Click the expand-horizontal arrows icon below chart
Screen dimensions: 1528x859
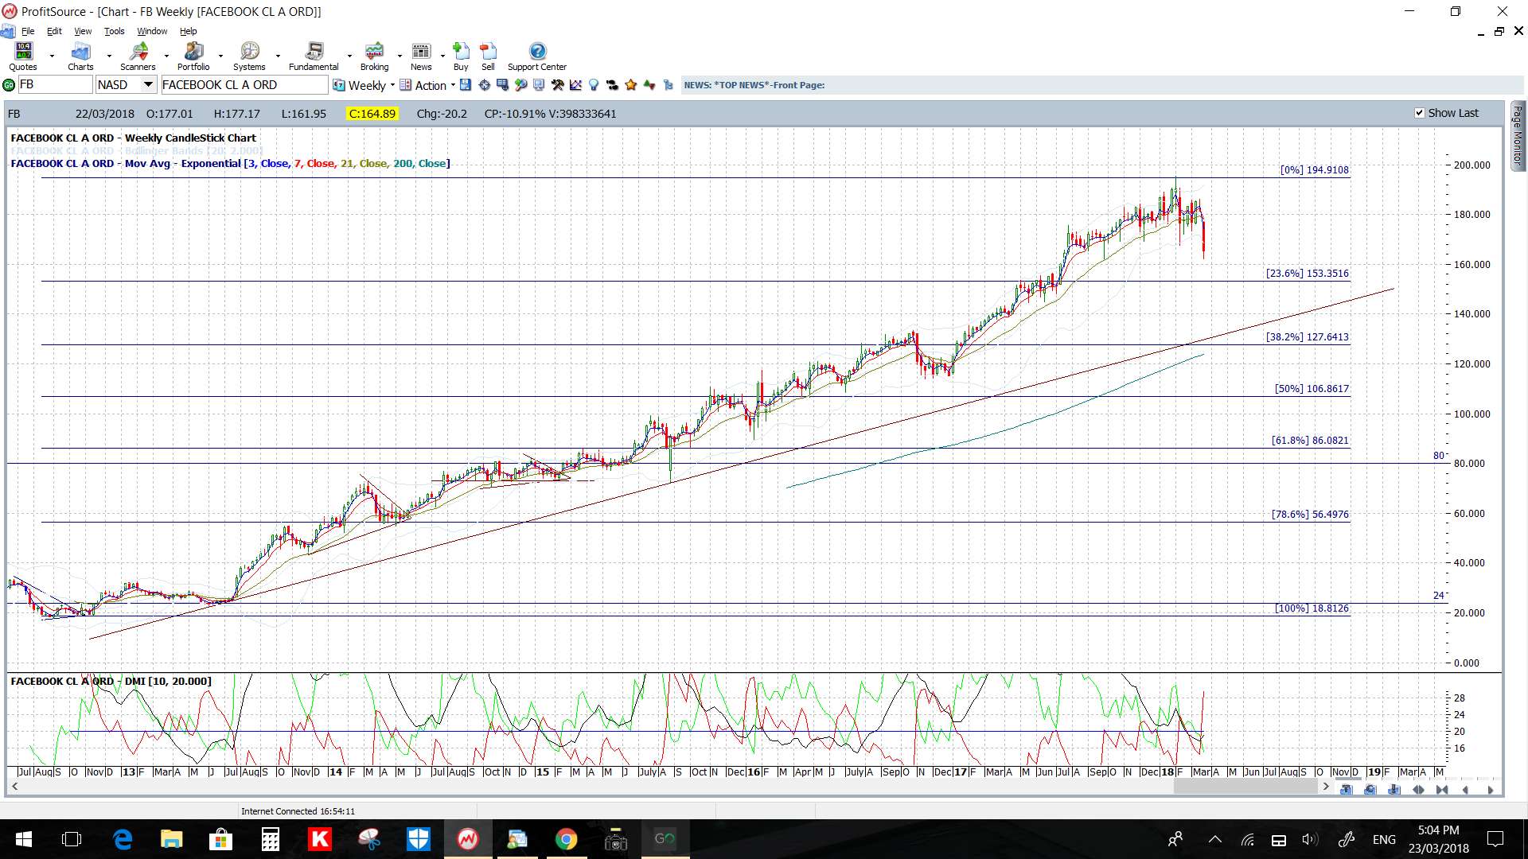coord(1418,790)
